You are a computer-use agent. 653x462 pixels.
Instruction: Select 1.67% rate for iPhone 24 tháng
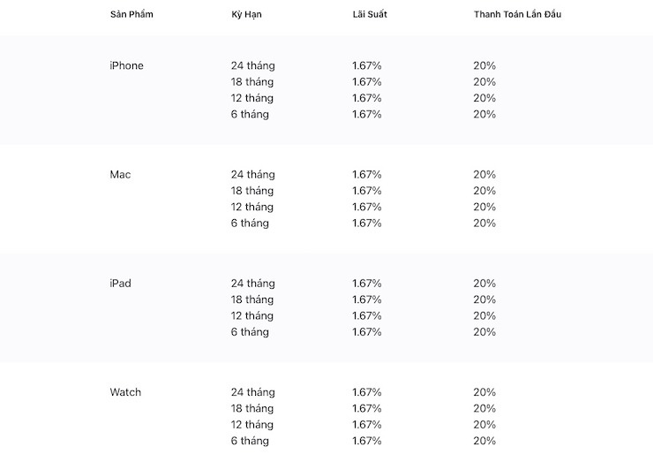point(366,66)
